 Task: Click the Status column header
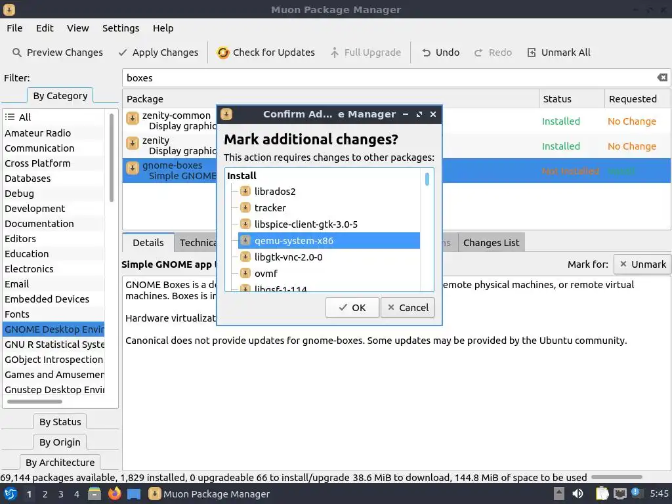[x=572, y=99]
